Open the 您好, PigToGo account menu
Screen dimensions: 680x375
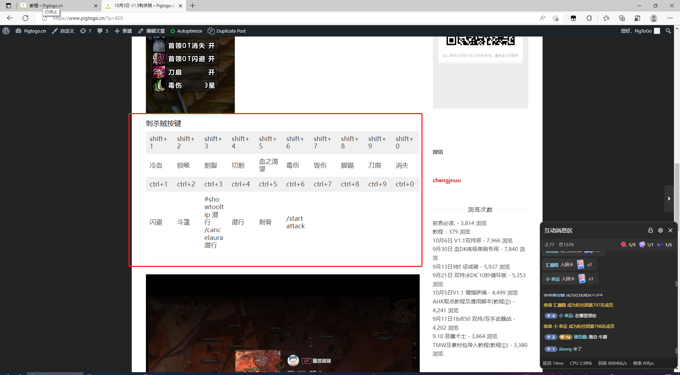click(640, 31)
